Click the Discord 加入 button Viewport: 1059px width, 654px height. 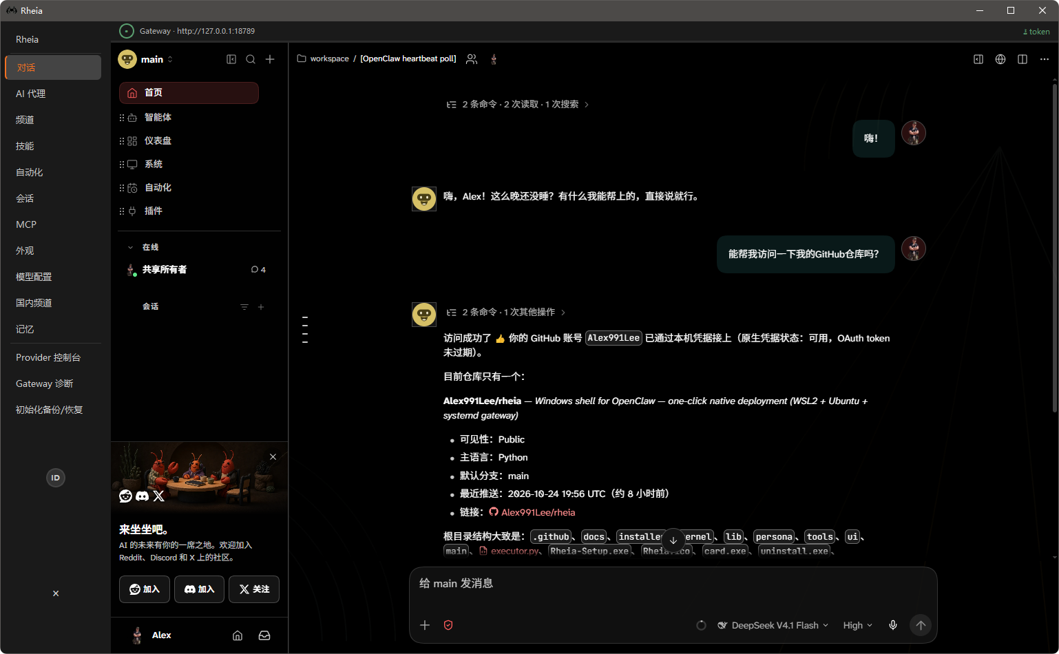[x=200, y=589]
